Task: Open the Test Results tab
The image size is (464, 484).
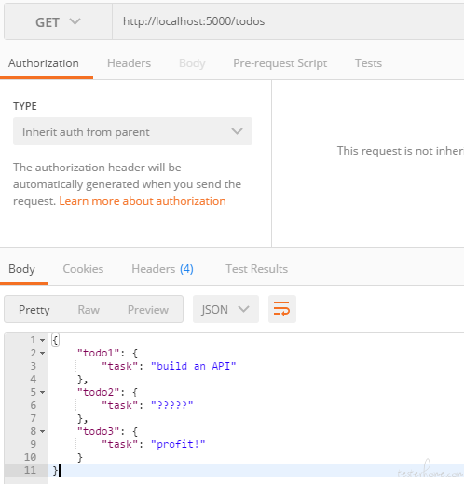Action: [256, 269]
